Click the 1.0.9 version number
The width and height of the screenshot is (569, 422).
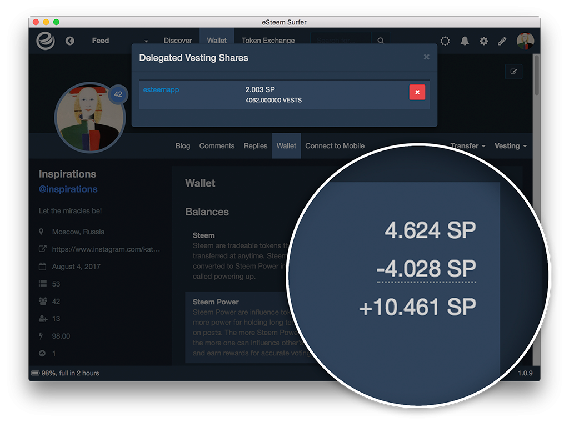(x=525, y=373)
